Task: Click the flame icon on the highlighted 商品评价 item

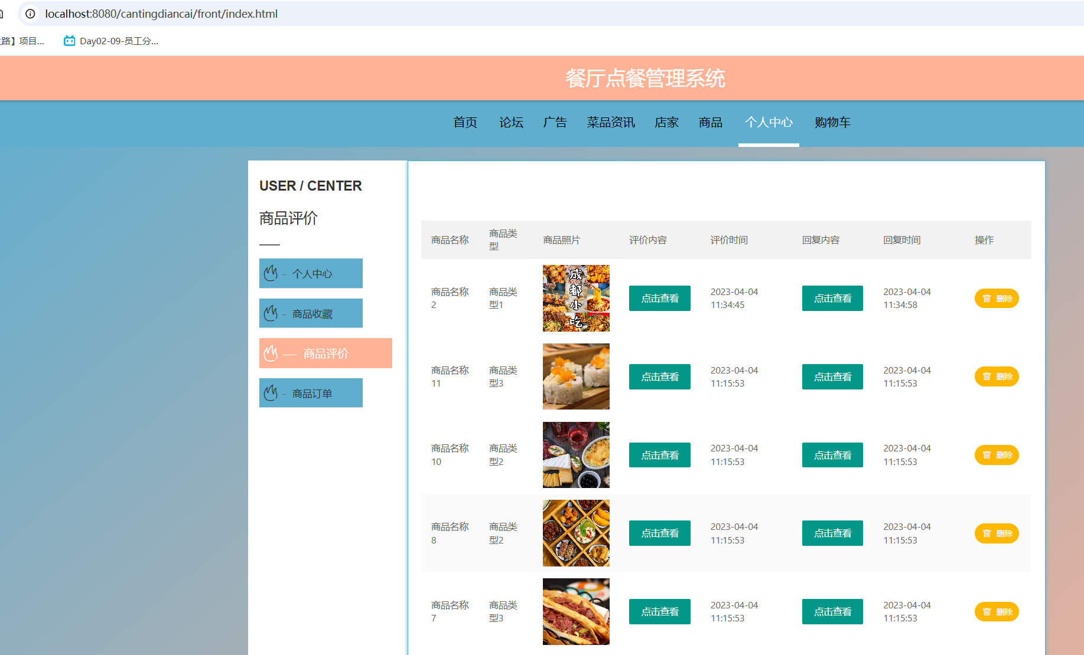Action: [x=271, y=353]
